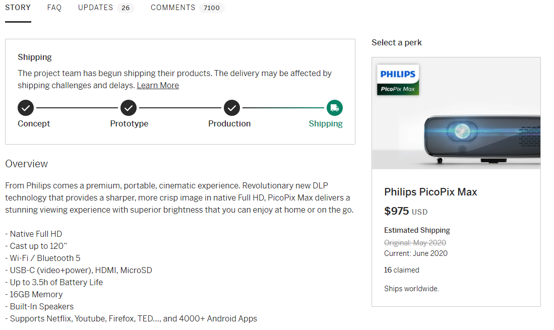This screenshot has width=554, height=330.
Task: Click the projector perk image
Action: click(456, 113)
